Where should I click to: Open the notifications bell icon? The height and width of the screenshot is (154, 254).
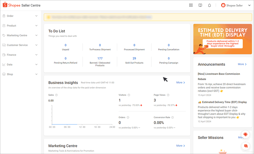(x=210, y=5)
